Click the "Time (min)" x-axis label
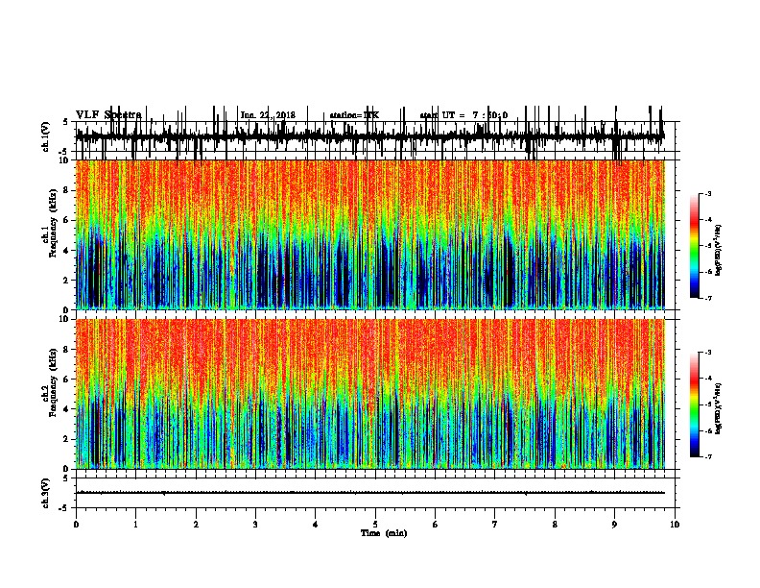The image size is (760, 588). point(384,533)
